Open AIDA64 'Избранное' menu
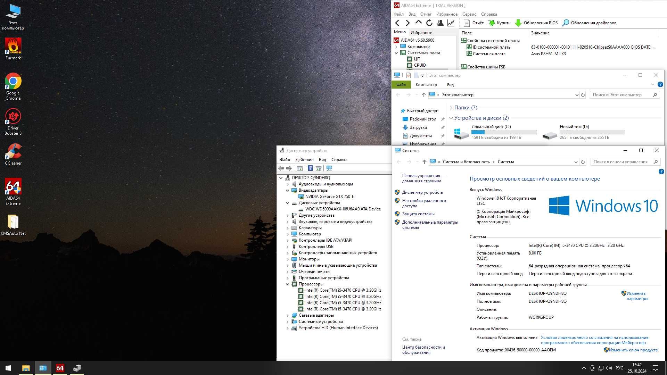 pyautogui.click(x=447, y=14)
